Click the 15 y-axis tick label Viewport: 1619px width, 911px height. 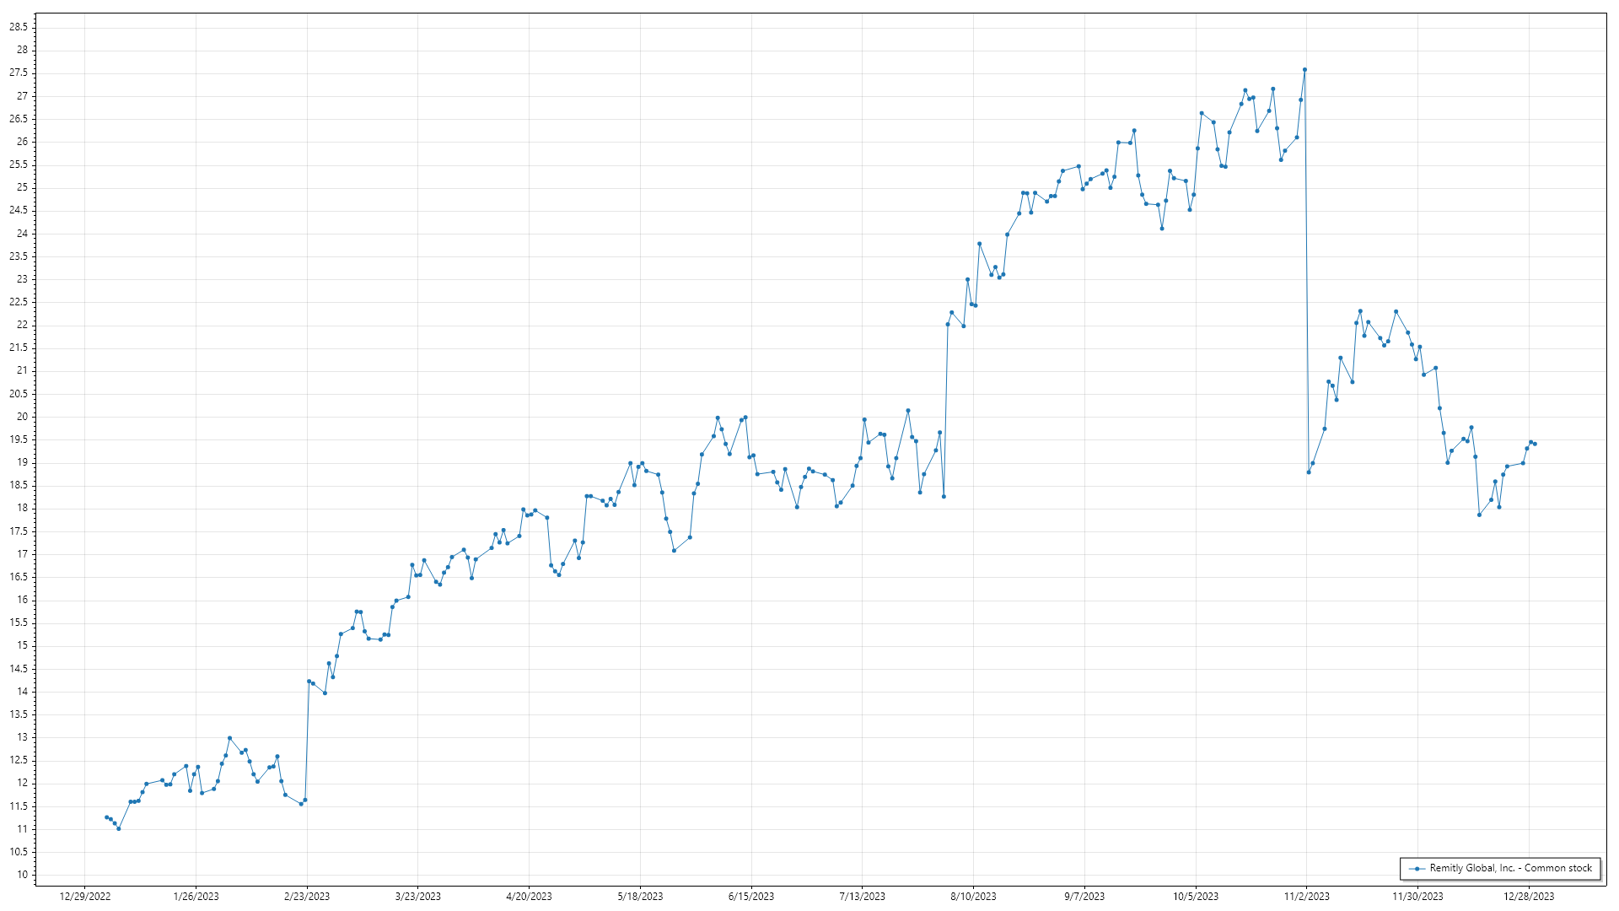click(22, 645)
